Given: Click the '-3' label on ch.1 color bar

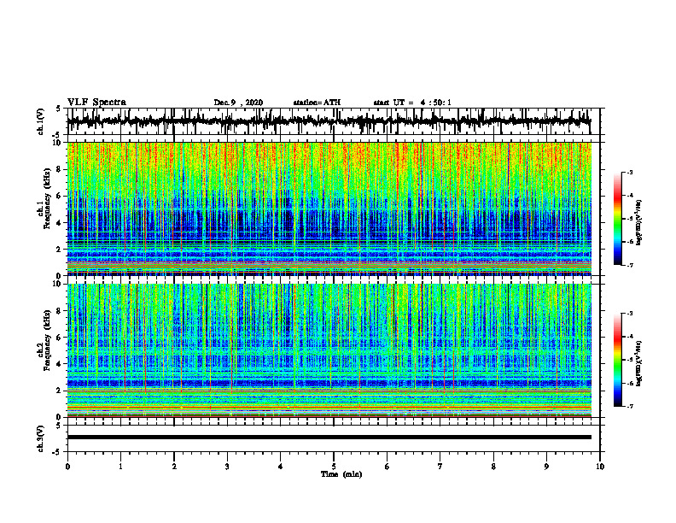Looking at the screenshot, I should pyautogui.click(x=629, y=172).
